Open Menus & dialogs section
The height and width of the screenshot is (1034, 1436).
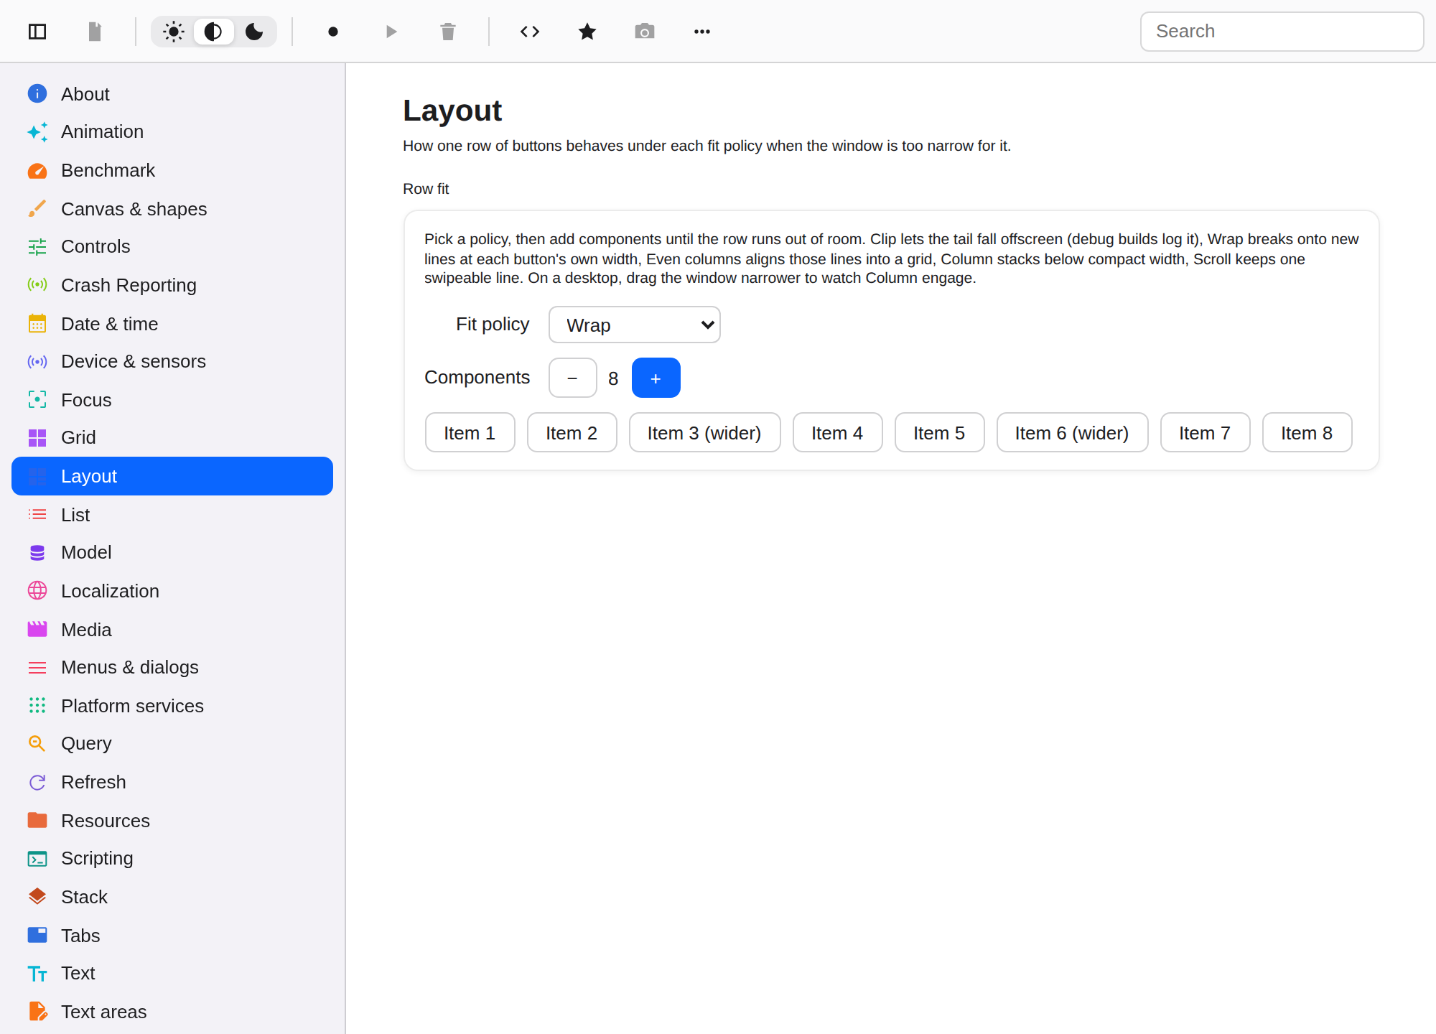[172, 668]
